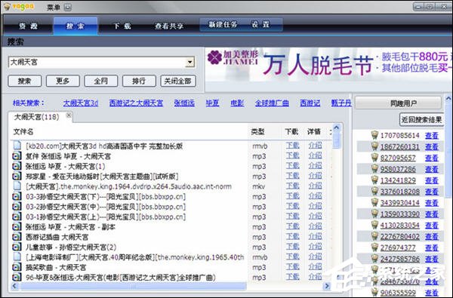
Task: Click avatar icon of user 4130283054
Action: tap(374, 226)
